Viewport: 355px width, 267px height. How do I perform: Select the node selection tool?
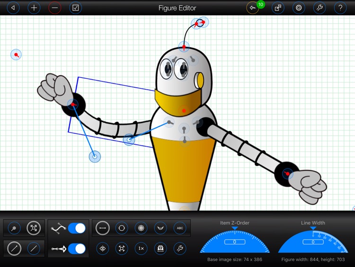tap(34, 228)
